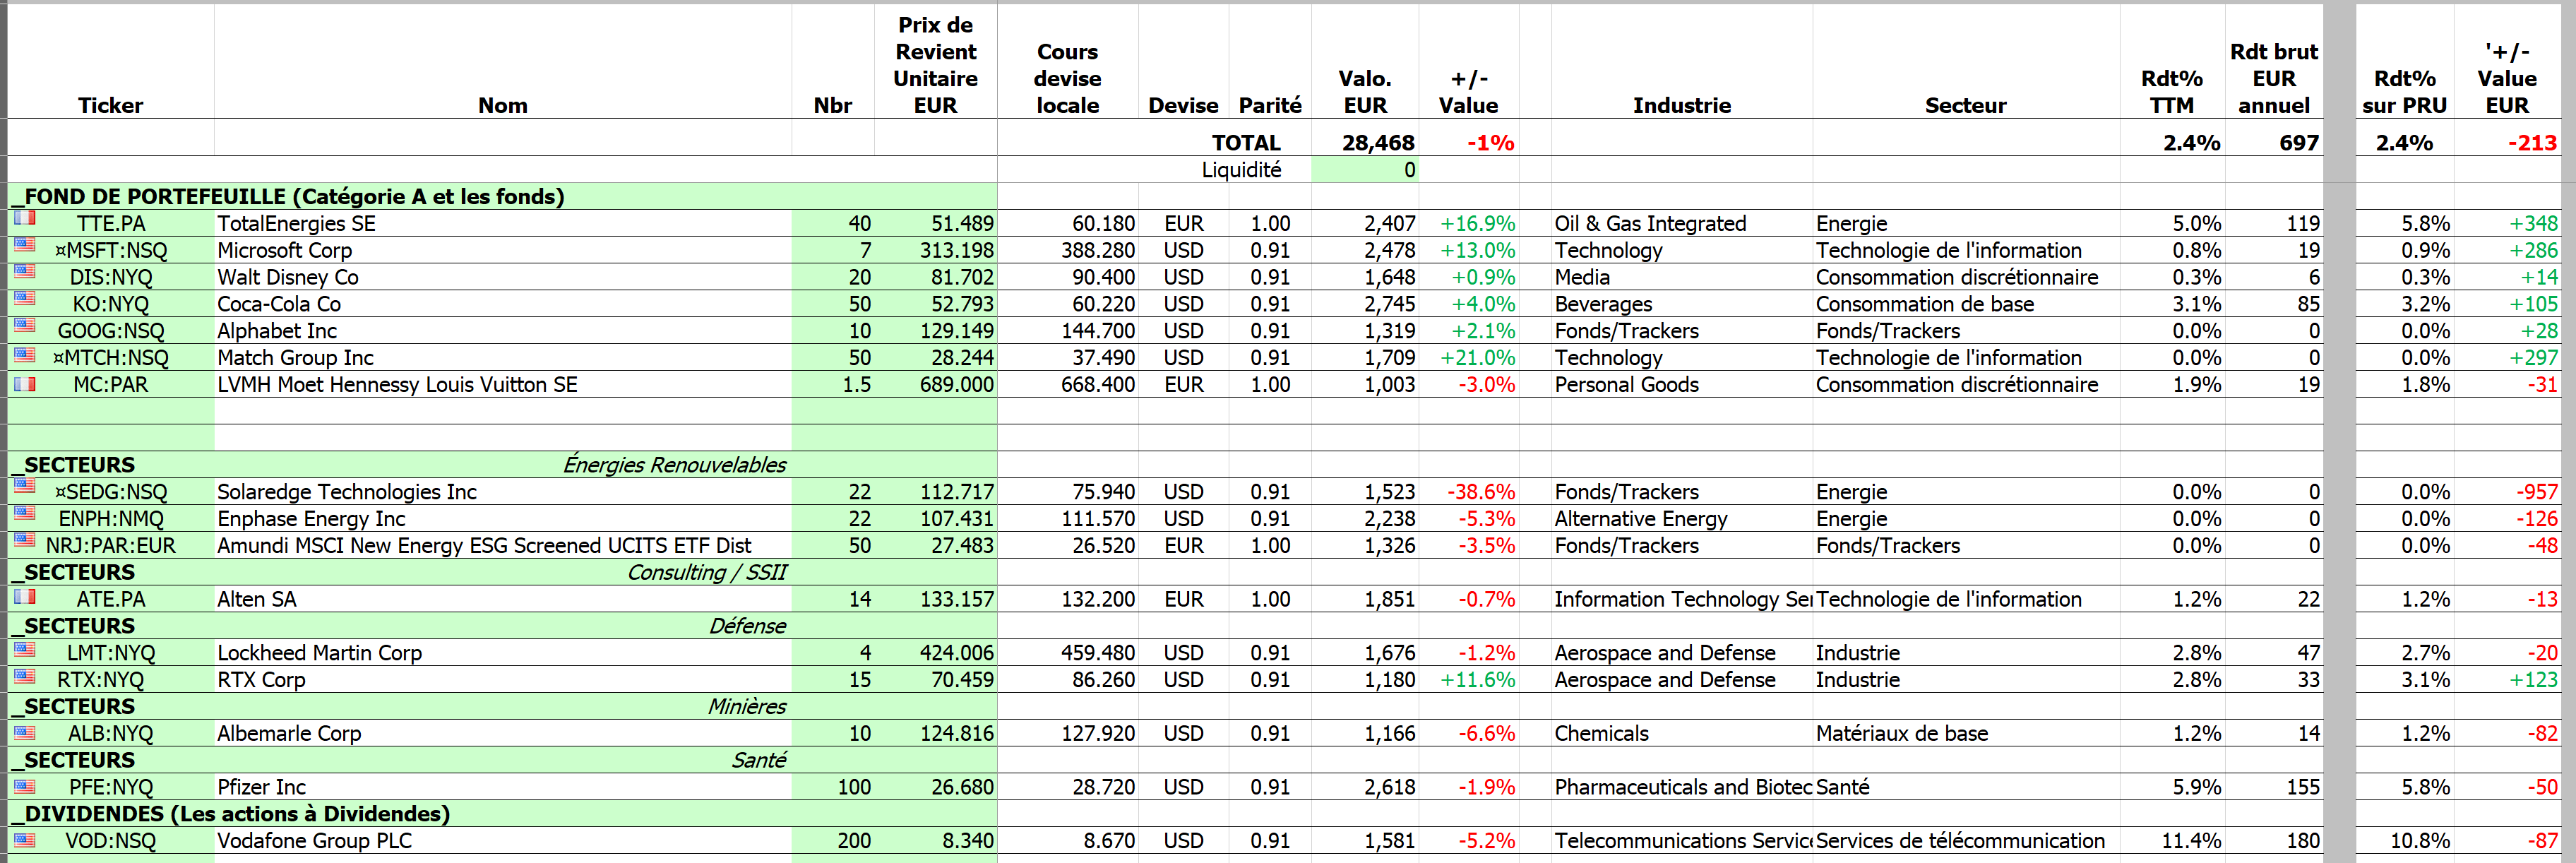Select the DIVIDENDES section heading

tap(231, 814)
